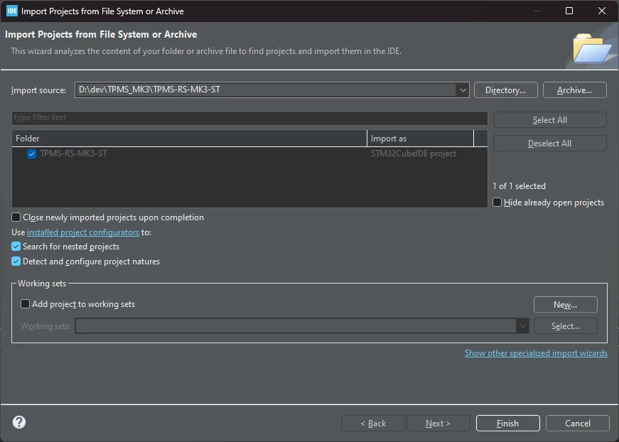Image resolution: width=619 pixels, height=442 pixels.
Task: Click the Cancel button
Action: click(x=578, y=423)
